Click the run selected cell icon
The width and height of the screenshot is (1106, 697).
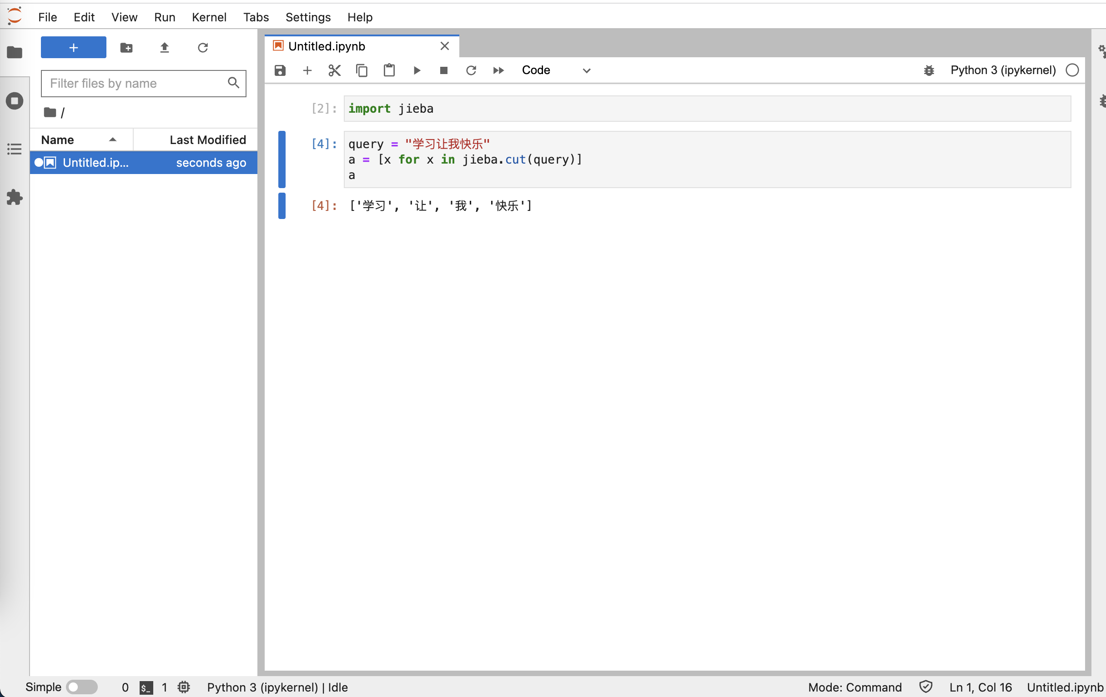[416, 70]
